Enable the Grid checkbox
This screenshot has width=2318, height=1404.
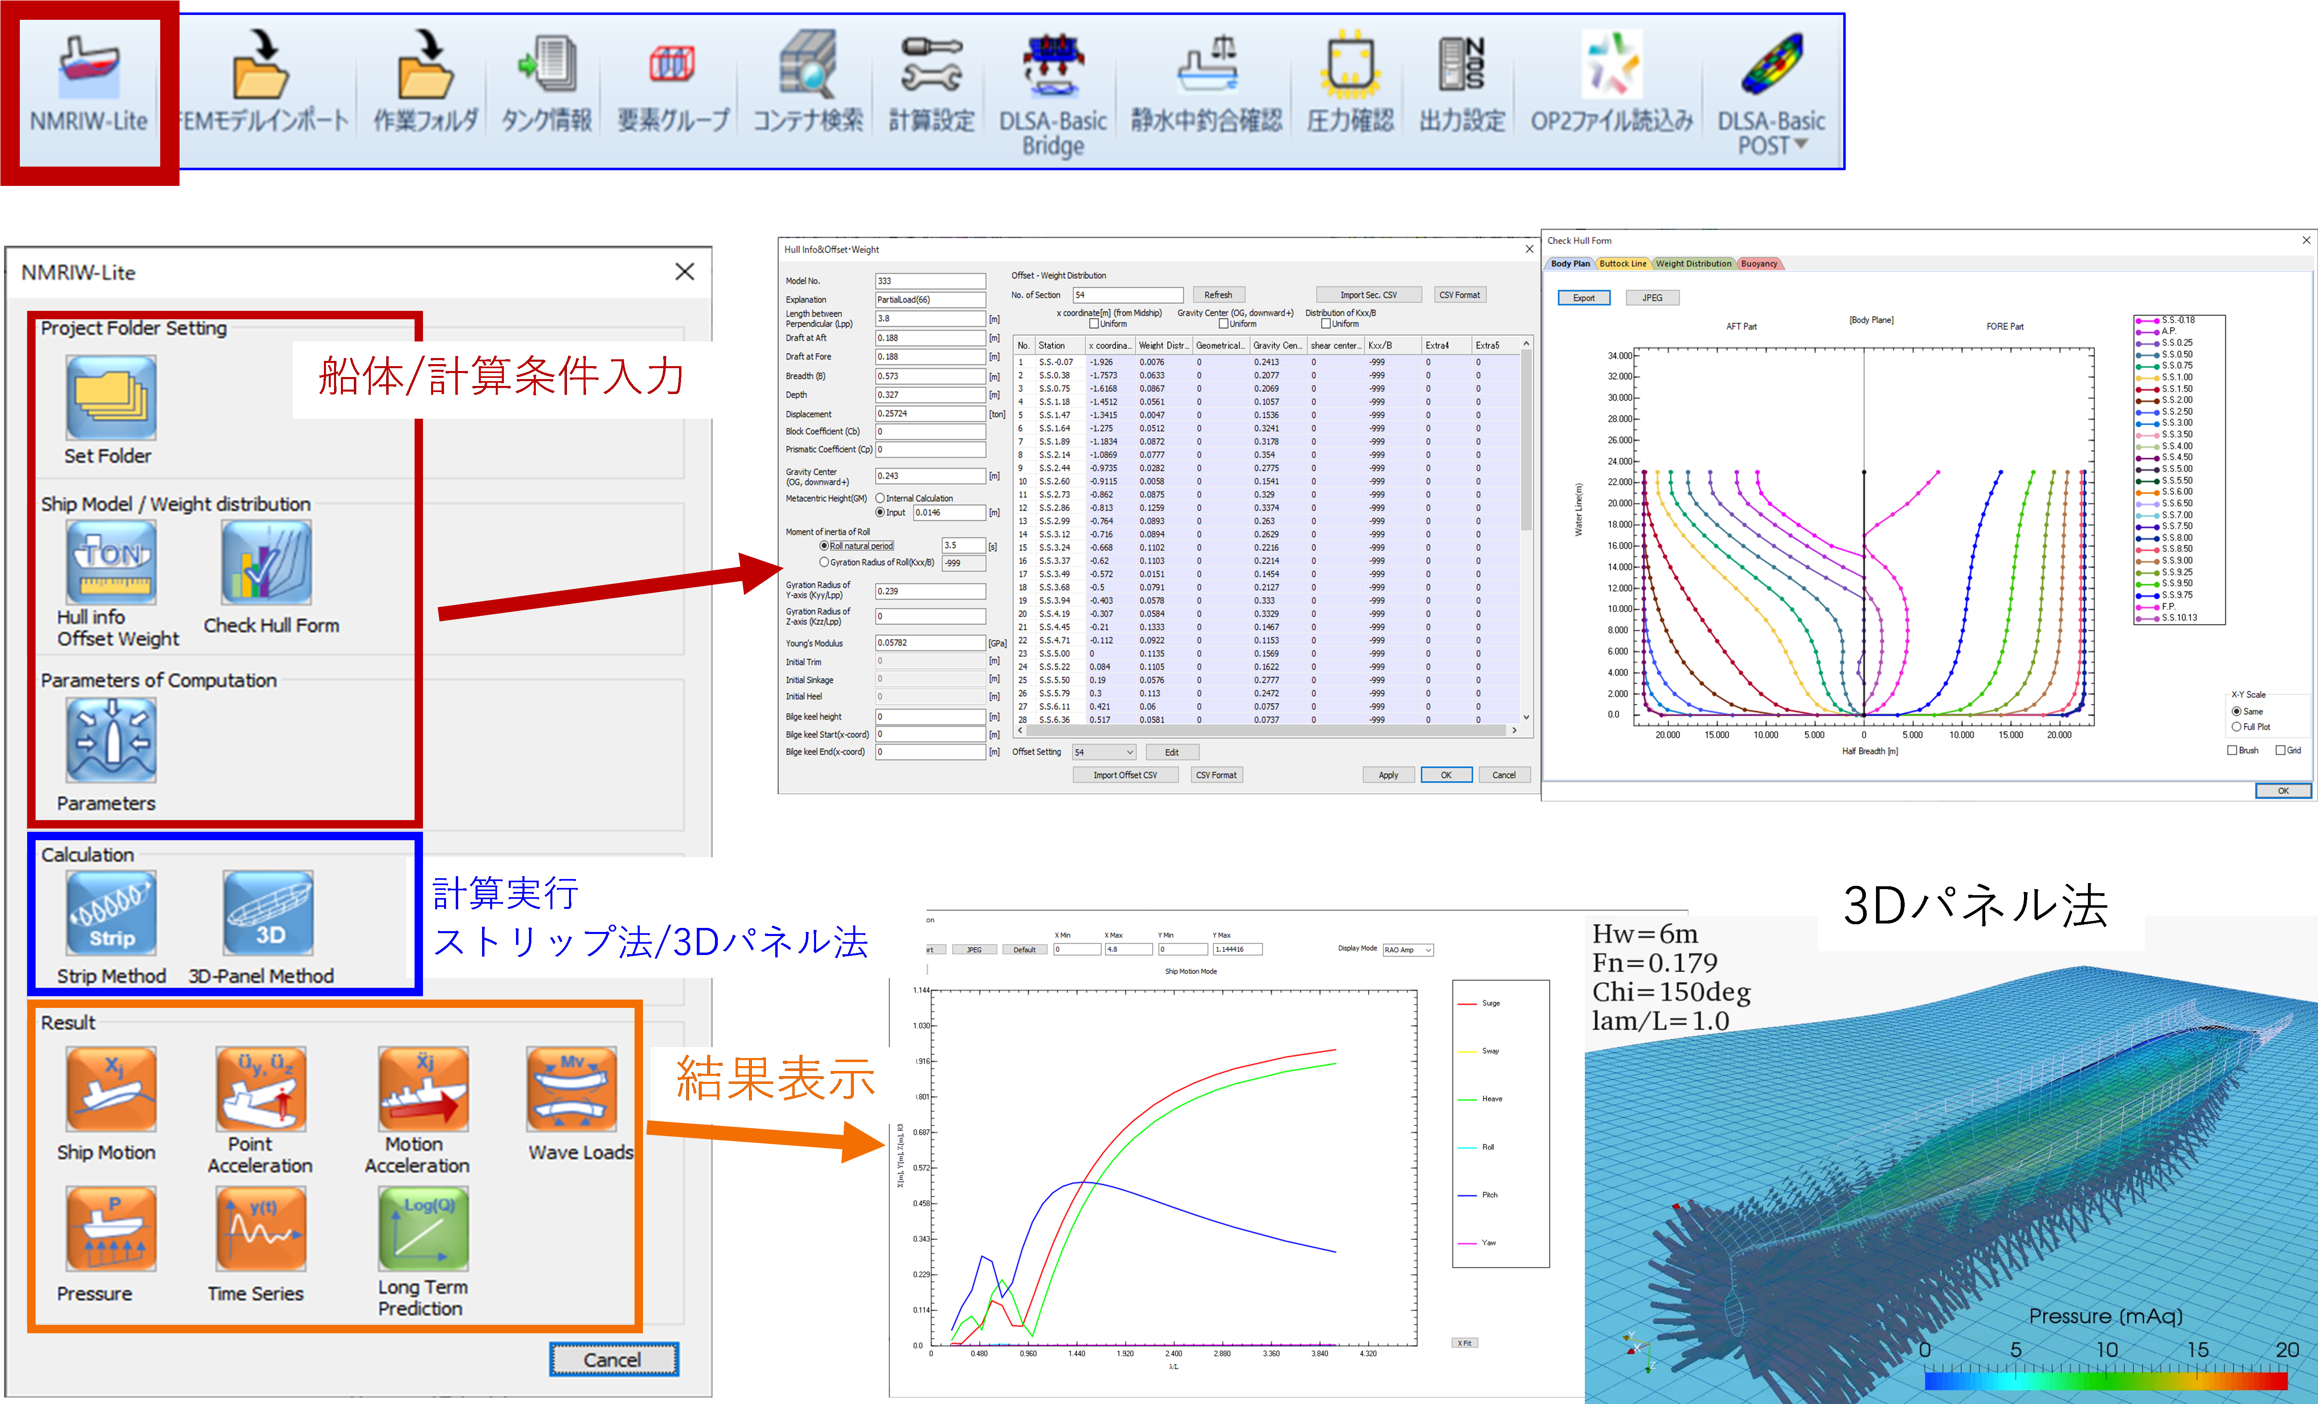(2280, 750)
